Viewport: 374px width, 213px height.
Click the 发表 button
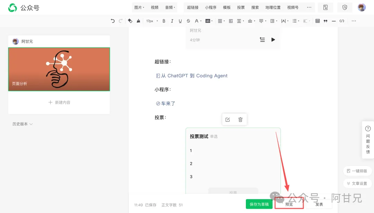(319, 204)
